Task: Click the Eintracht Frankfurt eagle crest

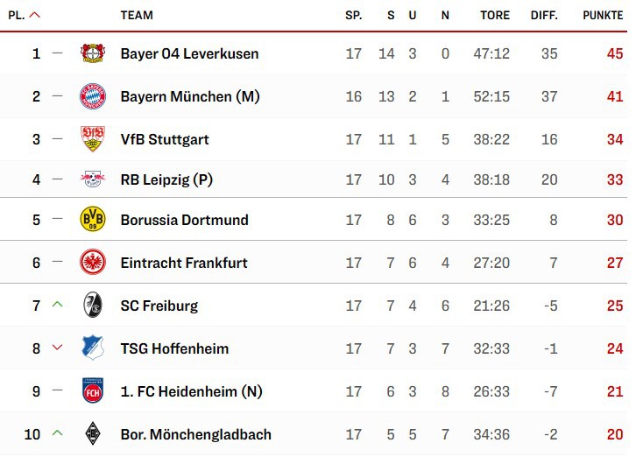Action: 92,263
